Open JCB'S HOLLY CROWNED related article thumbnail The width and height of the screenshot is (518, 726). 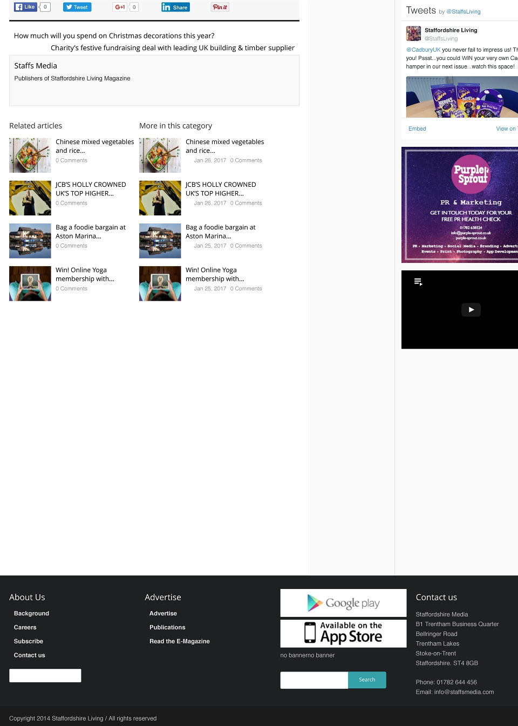pos(30,198)
